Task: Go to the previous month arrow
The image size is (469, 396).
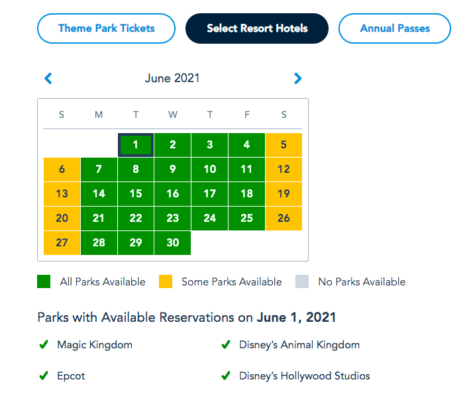Action: [x=48, y=78]
